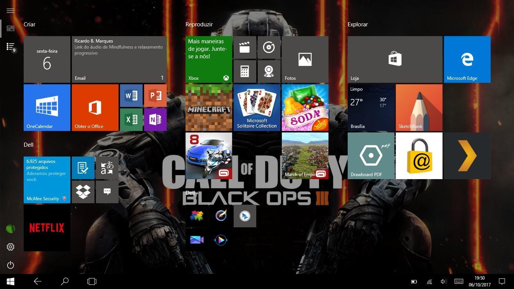The image size is (514, 289).
Task: Open the hamburger menu at top left
Action: [11, 11]
